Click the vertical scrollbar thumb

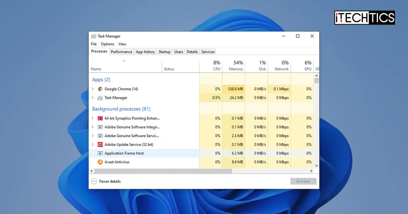click(x=317, y=81)
